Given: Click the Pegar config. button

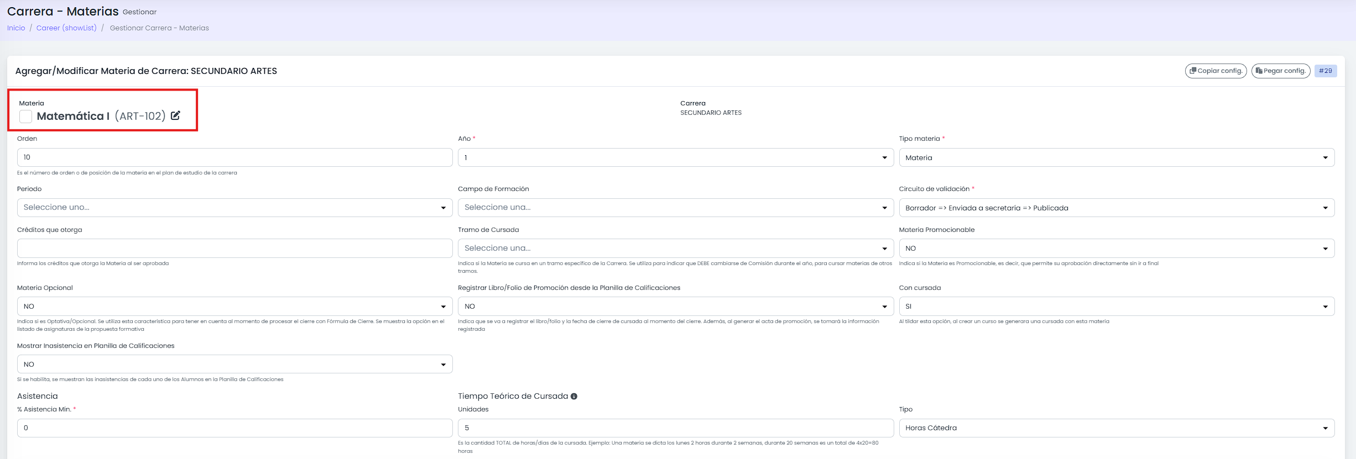Looking at the screenshot, I should coord(1281,71).
